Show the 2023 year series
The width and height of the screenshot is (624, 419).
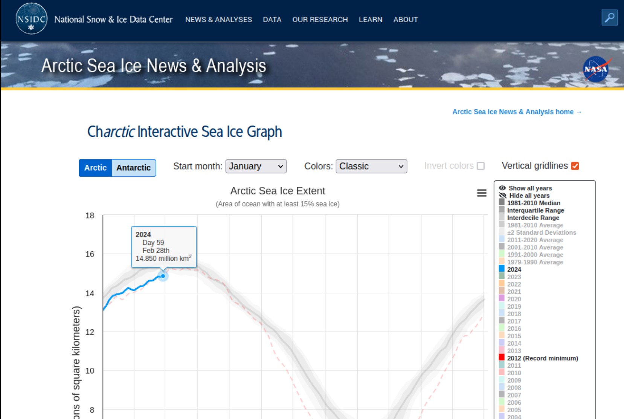[x=514, y=277]
